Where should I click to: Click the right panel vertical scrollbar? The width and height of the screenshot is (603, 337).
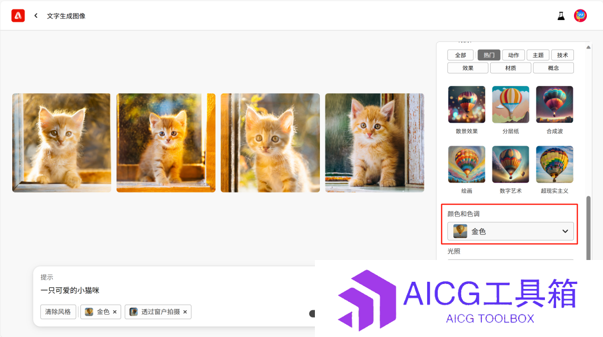click(x=588, y=228)
